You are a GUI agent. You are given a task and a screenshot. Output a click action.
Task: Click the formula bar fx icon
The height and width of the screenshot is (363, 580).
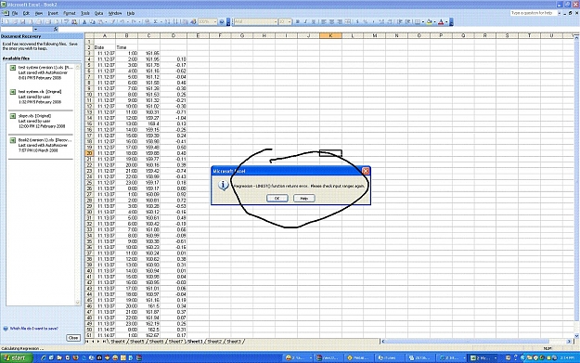click(56, 29)
